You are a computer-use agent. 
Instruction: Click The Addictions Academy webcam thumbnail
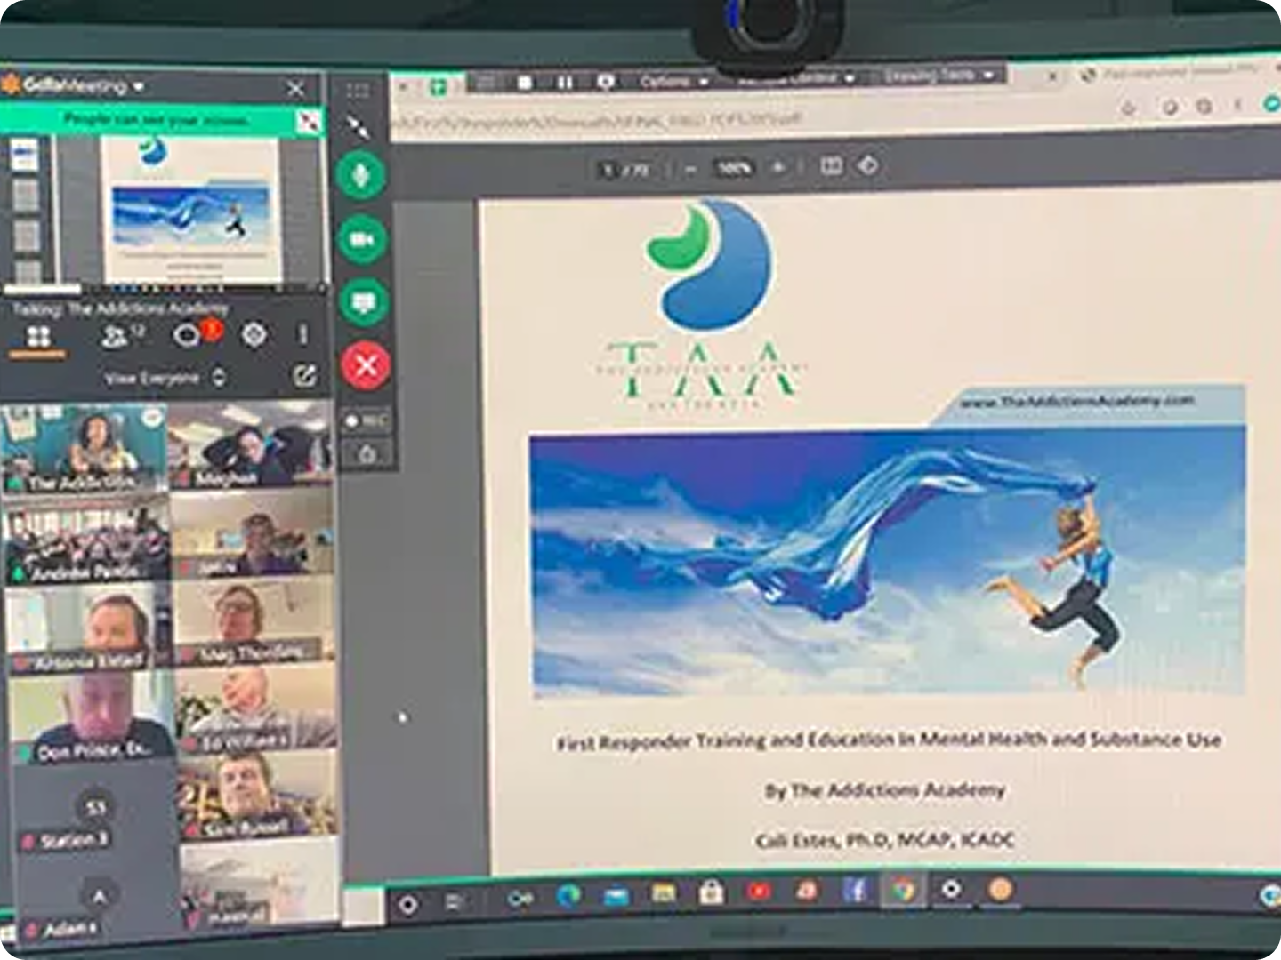[85, 447]
